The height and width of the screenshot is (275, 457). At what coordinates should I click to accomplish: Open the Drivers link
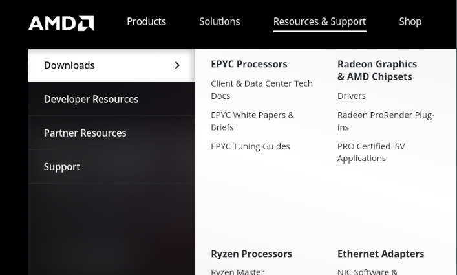pyautogui.click(x=352, y=96)
